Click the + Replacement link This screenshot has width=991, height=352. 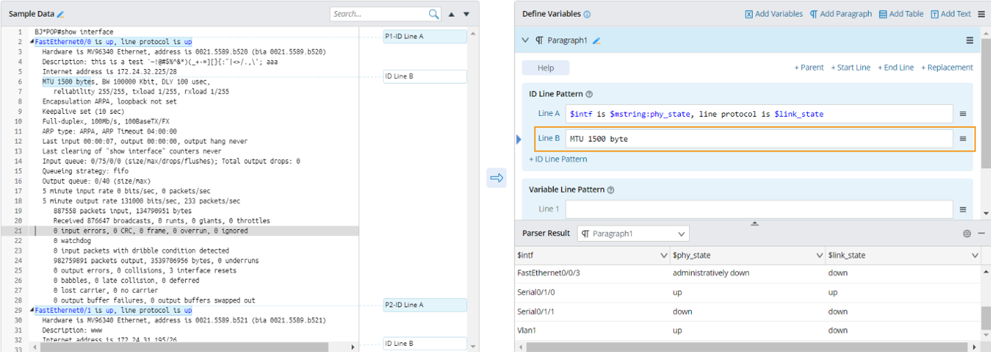tap(946, 68)
